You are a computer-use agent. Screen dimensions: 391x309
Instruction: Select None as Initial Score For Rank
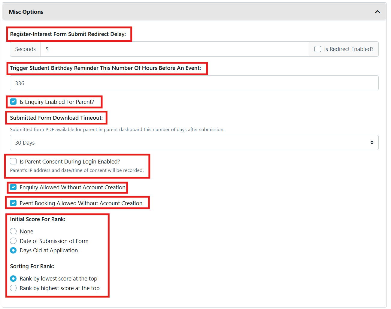(x=13, y=231)
